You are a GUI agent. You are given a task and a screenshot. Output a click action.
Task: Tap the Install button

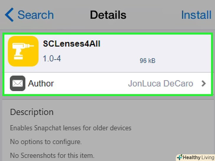click(x=196, y=15)
